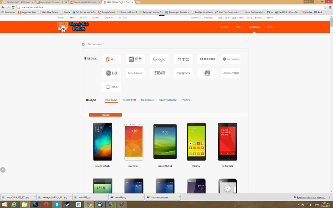
Task: Switch to the PrestaShop Affiliation browser tab
Action: pyautogui.click(x=18, y=2)
